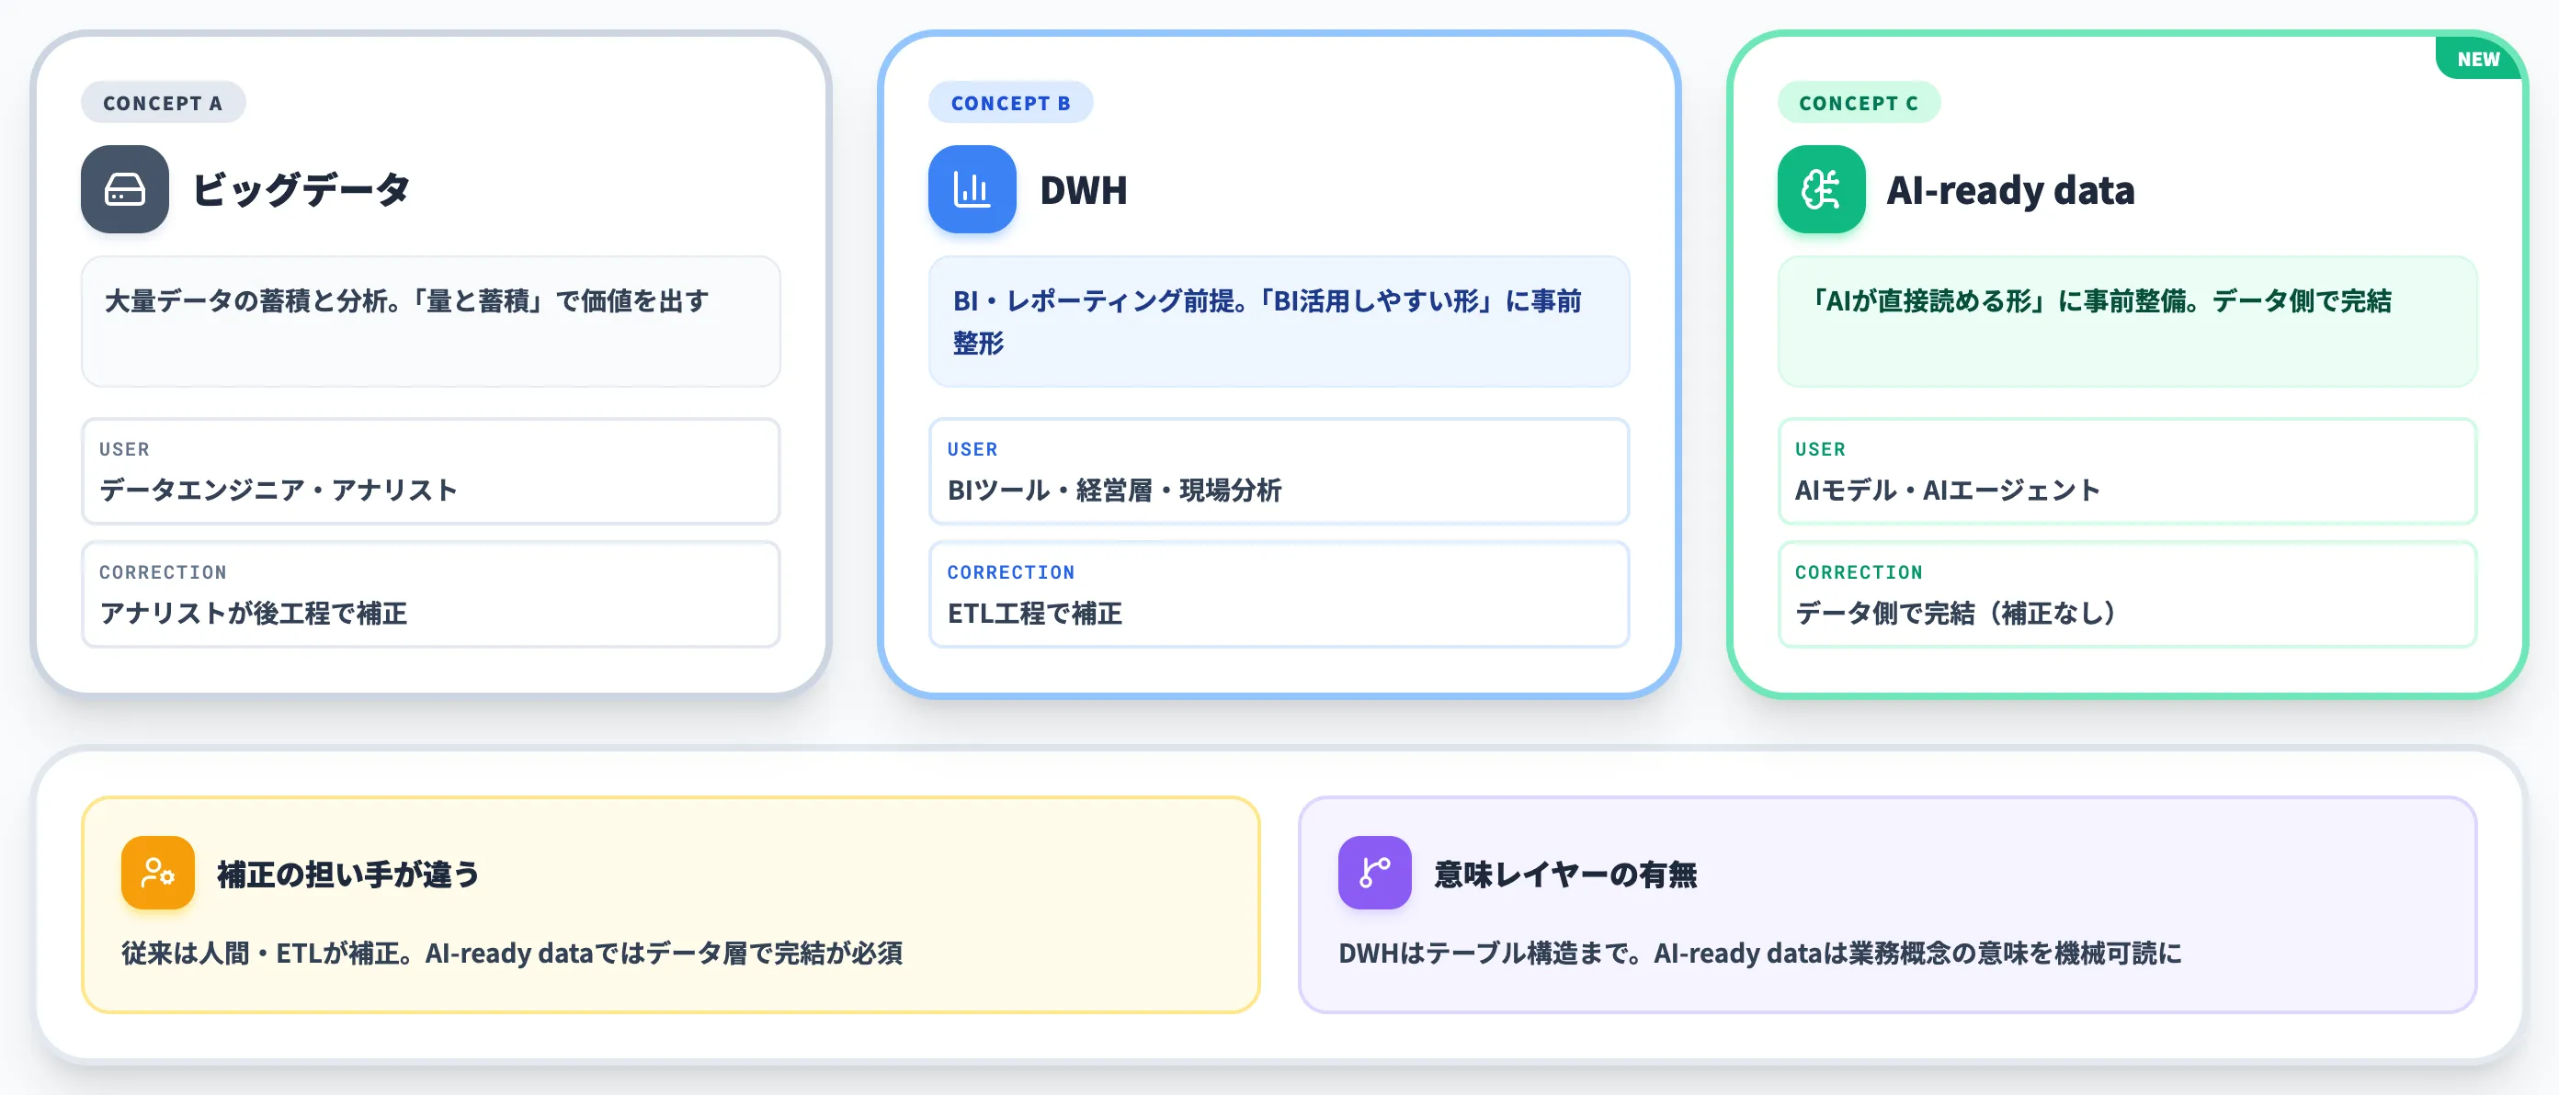Click the heading 補正の担い手が違う
This screenshot has width=2559, height=1095.
coord(348,874)
